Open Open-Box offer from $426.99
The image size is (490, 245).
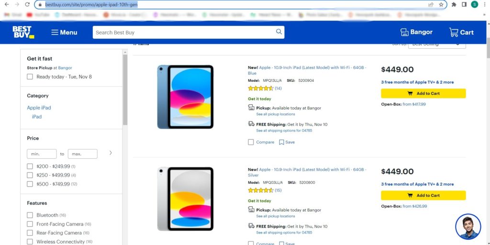(x=415, y=206)
